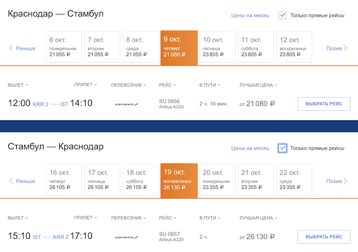Sort outbound flights by 'Вылет' column

click(18, 85)
